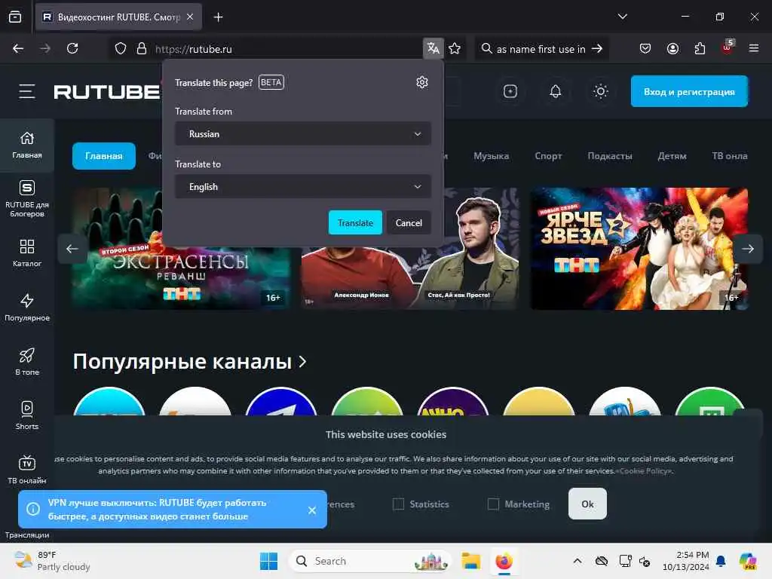Go back using browser back arrow

[18, 48]
